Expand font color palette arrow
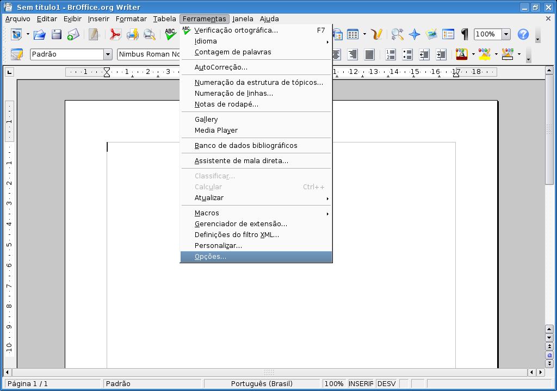The height and width of the screenshot is (391, 557). click(x=473, y=54)
